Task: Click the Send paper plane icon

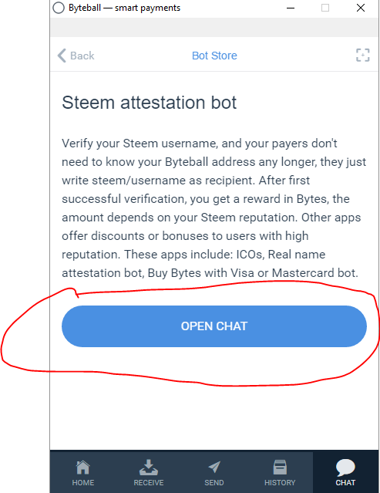Action: point(214,468)
